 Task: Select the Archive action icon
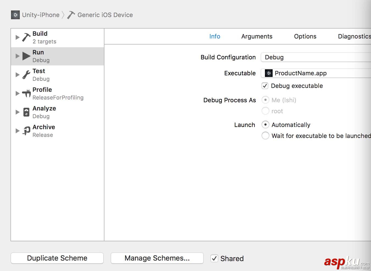pos(26,131)
